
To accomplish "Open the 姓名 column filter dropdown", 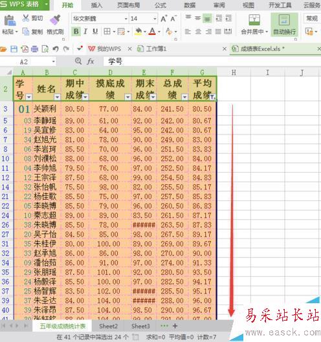I will pyautogui.click(x=57, y=96).
